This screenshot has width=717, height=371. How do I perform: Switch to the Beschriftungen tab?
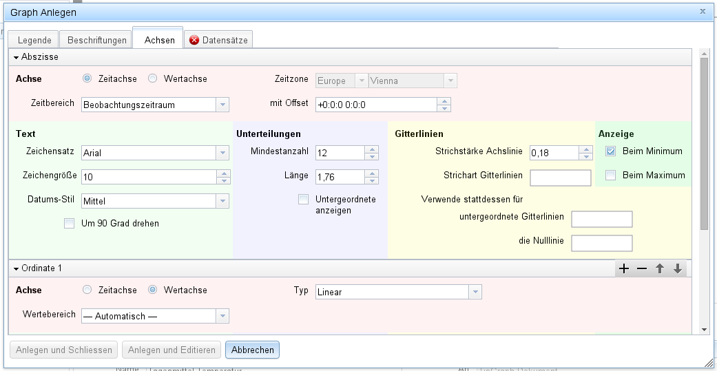tap(97, 40)
